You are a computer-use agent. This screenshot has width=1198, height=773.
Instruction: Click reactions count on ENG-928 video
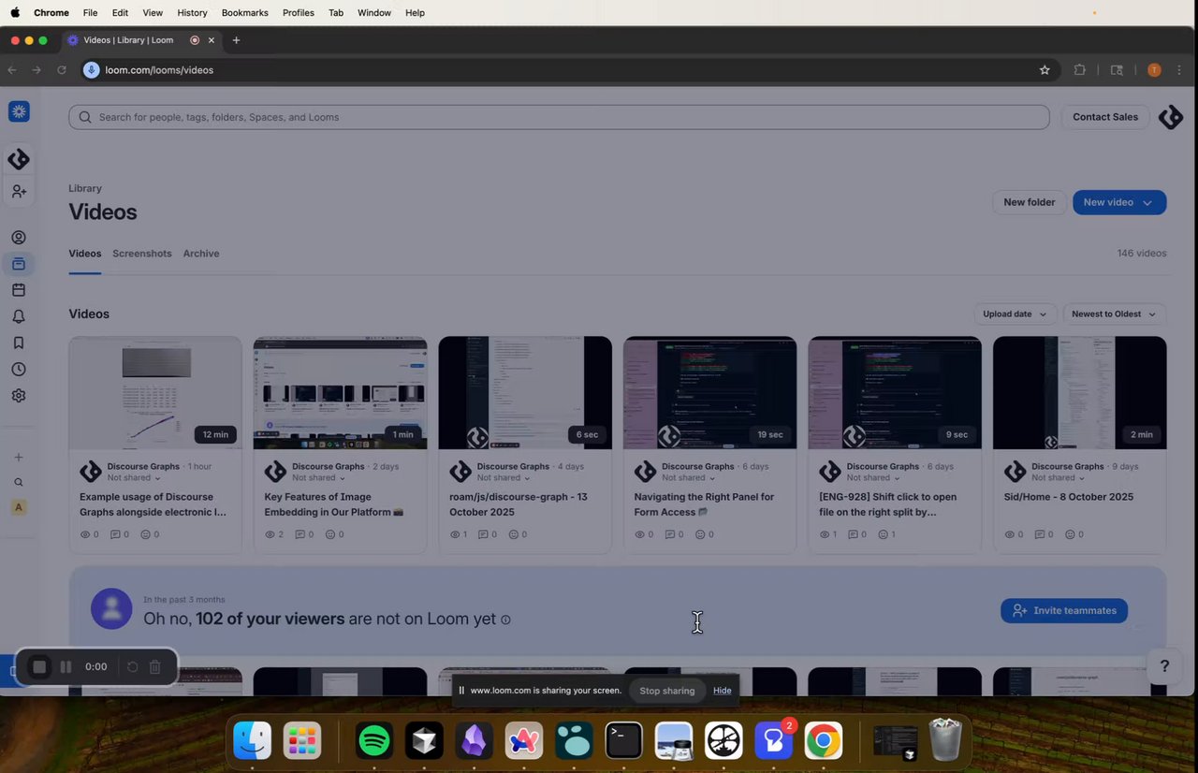tap(887, 534)
